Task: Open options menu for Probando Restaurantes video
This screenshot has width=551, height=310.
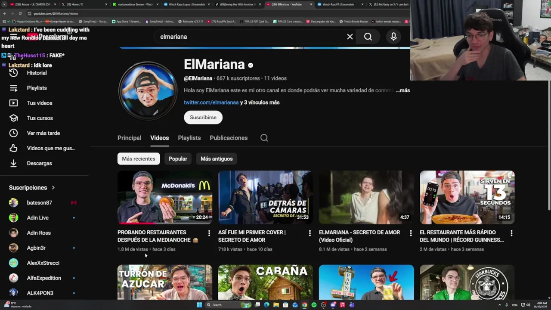Action: (209, 233)
